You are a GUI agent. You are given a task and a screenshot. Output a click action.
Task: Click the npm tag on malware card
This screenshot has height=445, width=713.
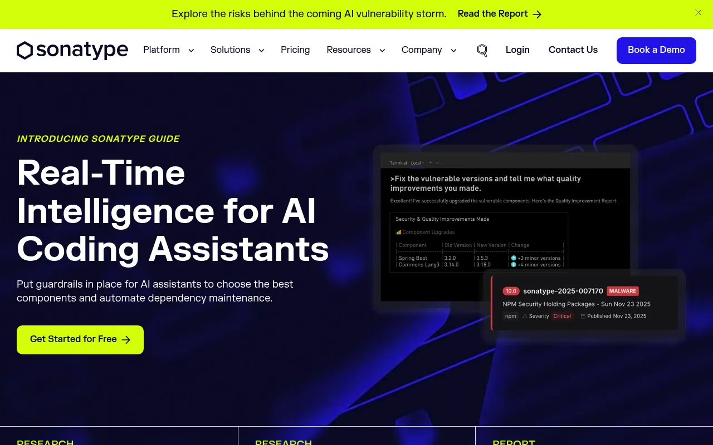click(x=511, y=316)
